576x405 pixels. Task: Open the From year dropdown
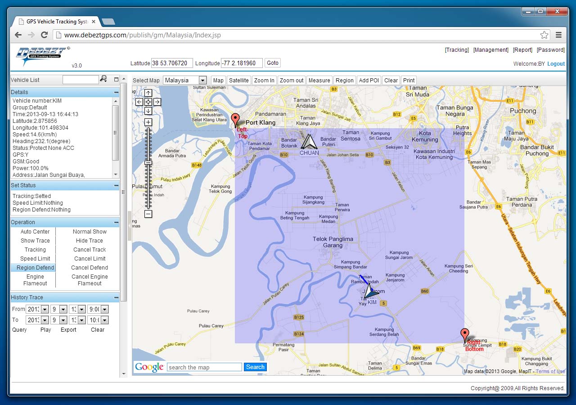tap(37, 309)
